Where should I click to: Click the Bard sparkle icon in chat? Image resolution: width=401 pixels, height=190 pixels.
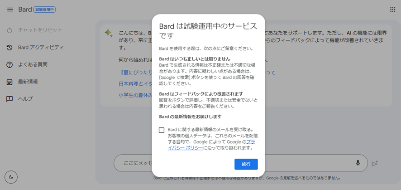click(x=109, y=33)
